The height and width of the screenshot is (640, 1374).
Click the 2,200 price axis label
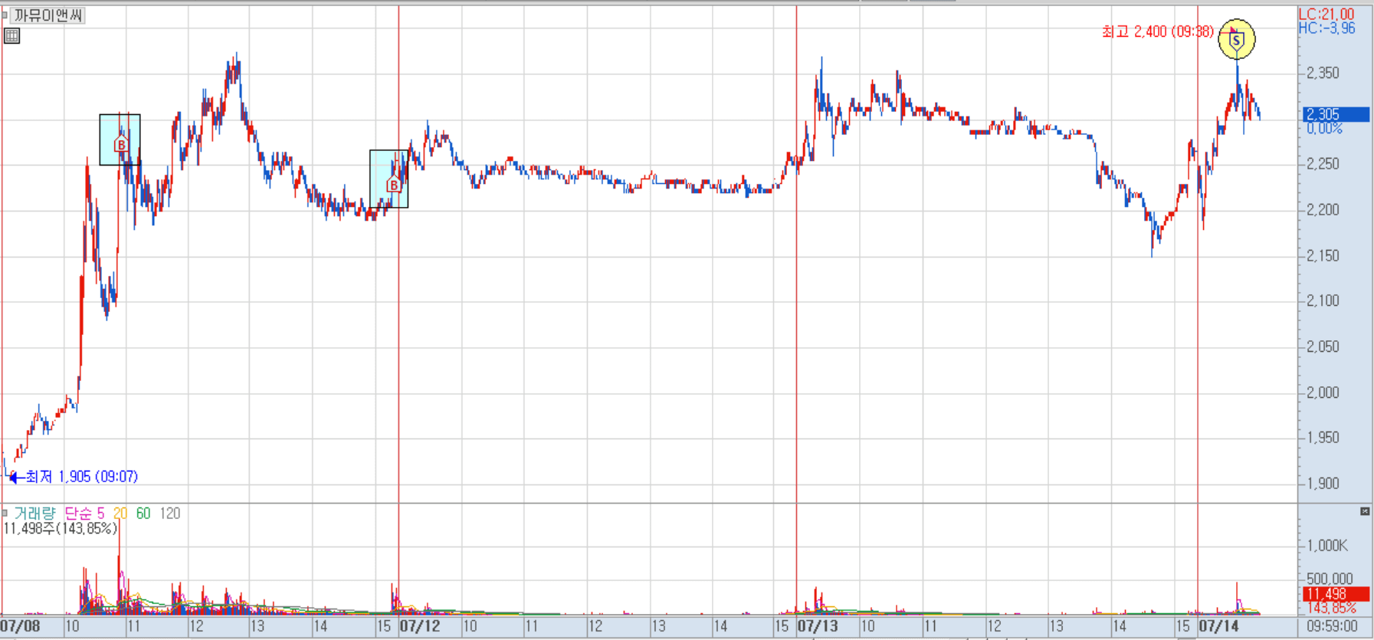coord(1323,209)
